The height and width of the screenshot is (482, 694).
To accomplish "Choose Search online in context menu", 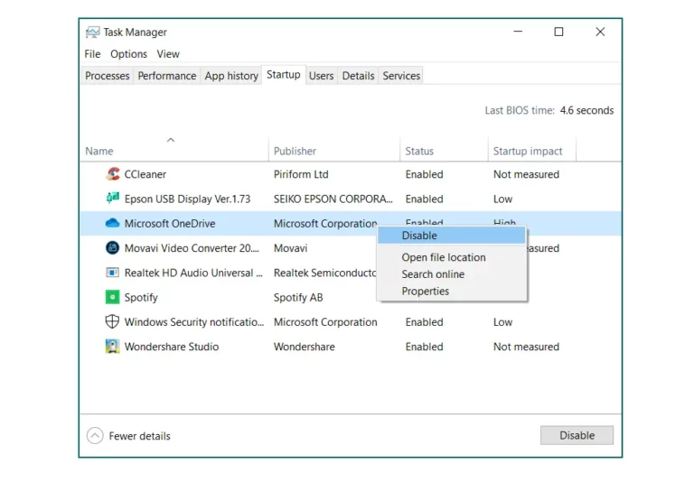I will click(x=433, y=274).
